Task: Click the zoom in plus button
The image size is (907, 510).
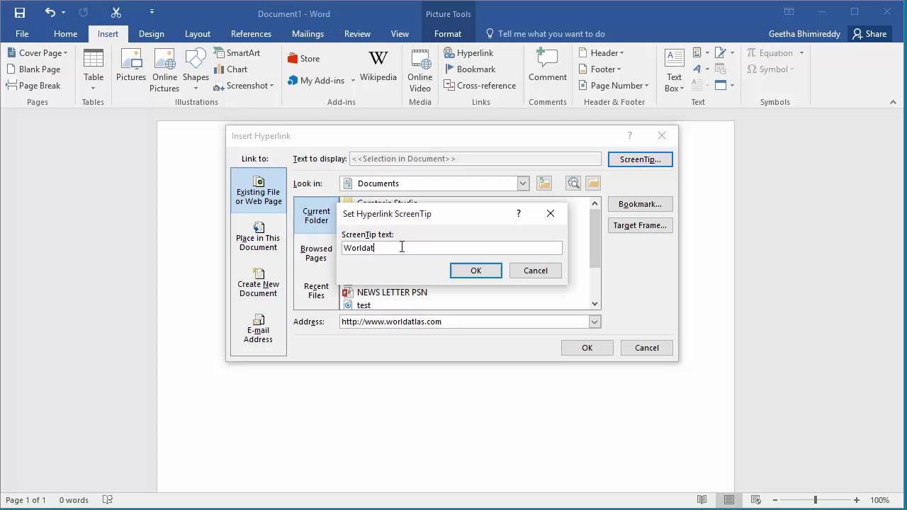Action: [x=857, y=500]
